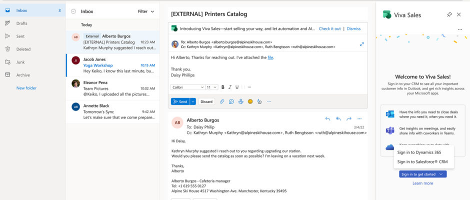Click the chat bubble icon in compose toolbar

pyautogui.click(x=231, y=101)
